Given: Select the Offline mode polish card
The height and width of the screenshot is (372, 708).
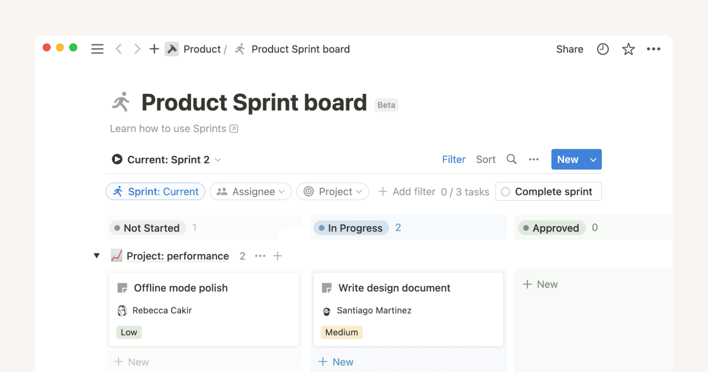Looking at the screenshot, I should pos(204,308).
